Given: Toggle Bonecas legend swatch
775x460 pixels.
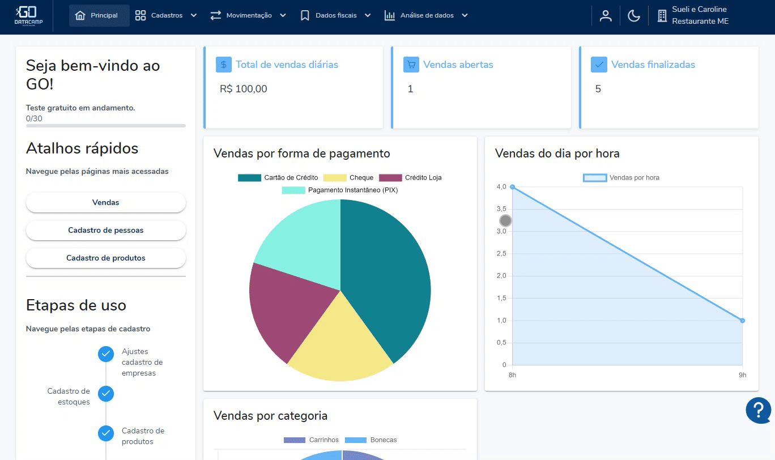Looking at the screenshot, I should (x=356, y=440).
